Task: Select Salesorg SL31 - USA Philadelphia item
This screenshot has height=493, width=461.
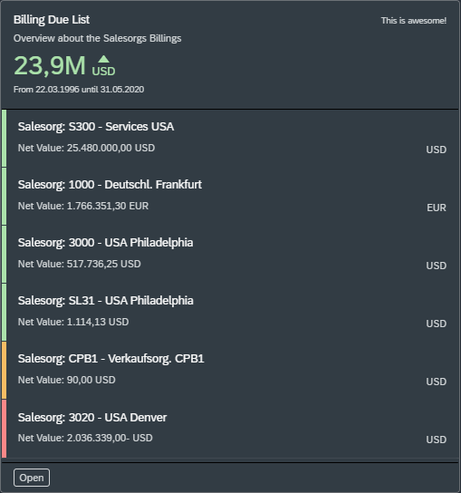Action: click(230, 313)
